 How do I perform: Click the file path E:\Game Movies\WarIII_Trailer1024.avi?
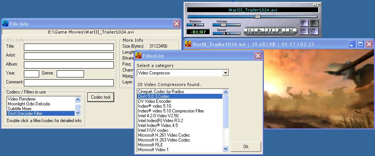(91, 32)
